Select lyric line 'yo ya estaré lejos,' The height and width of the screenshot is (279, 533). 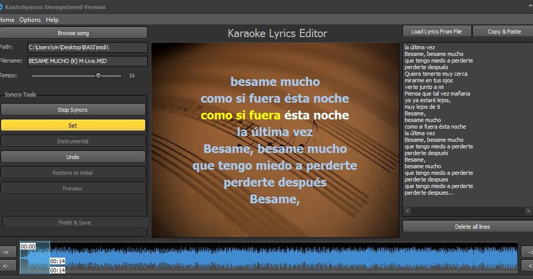pyautogui.click(x=428, y=100)
